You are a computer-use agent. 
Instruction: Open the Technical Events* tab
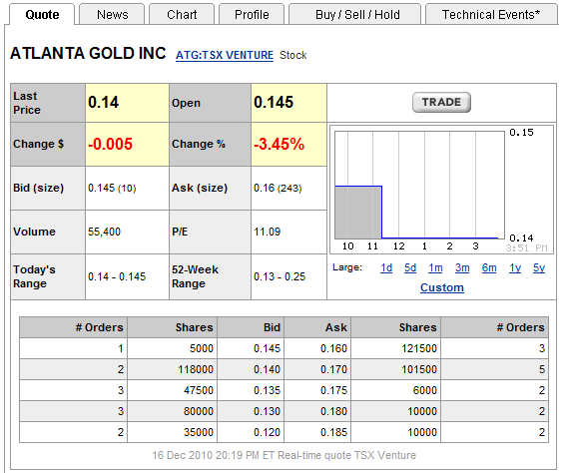(x=491, y=14)
